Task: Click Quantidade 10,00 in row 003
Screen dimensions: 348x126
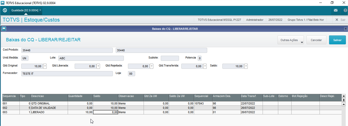Action: pyautogui.click(x=80, y=112)
